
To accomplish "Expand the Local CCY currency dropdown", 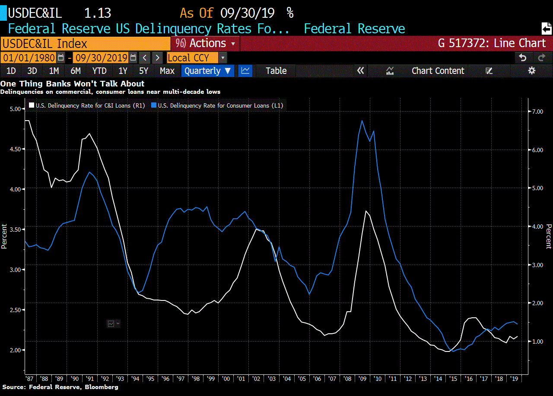I will (222, 57).
